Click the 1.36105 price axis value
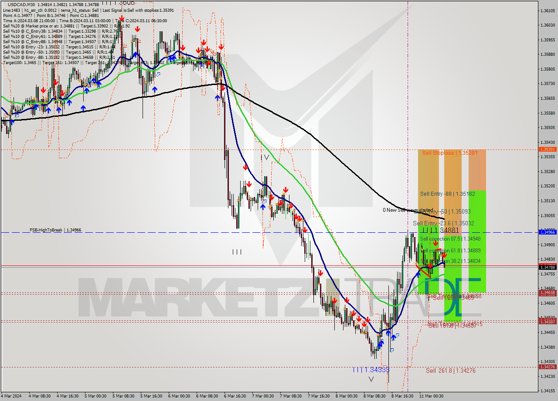Screen dimensions: 558x401 point(548,10)
